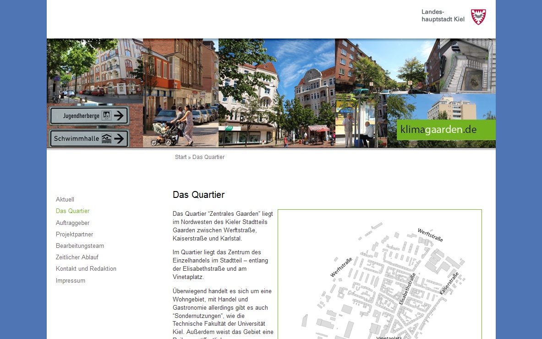
Task: Click the Schwimmhalle sign in header image
Action: [x=89, y=138]
